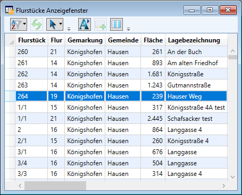The height and width of the screenshot is (195, 242).
Task: Select the cell 'An der Buch'
Action: click(196, 52)
